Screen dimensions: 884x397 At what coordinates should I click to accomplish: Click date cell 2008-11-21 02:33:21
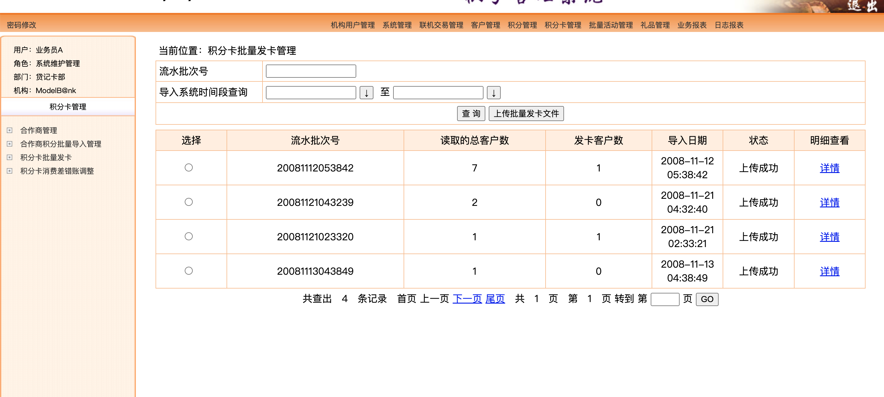point(687,236)
